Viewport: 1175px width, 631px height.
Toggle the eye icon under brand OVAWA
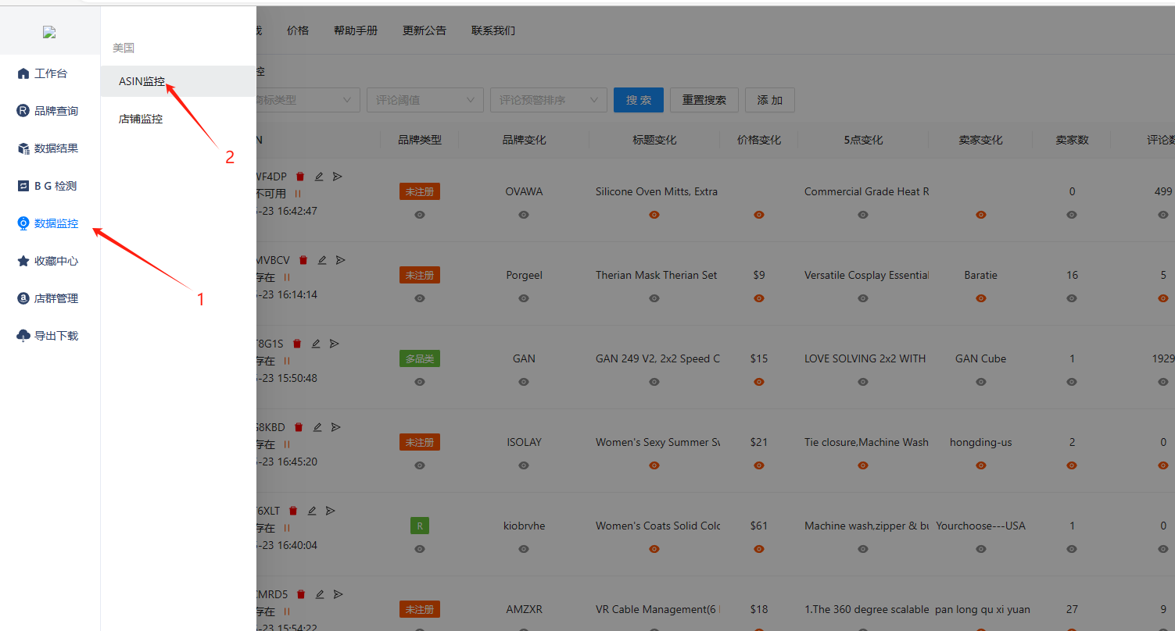click(524, 215)
